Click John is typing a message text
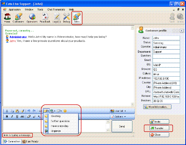 click(17, 135)
